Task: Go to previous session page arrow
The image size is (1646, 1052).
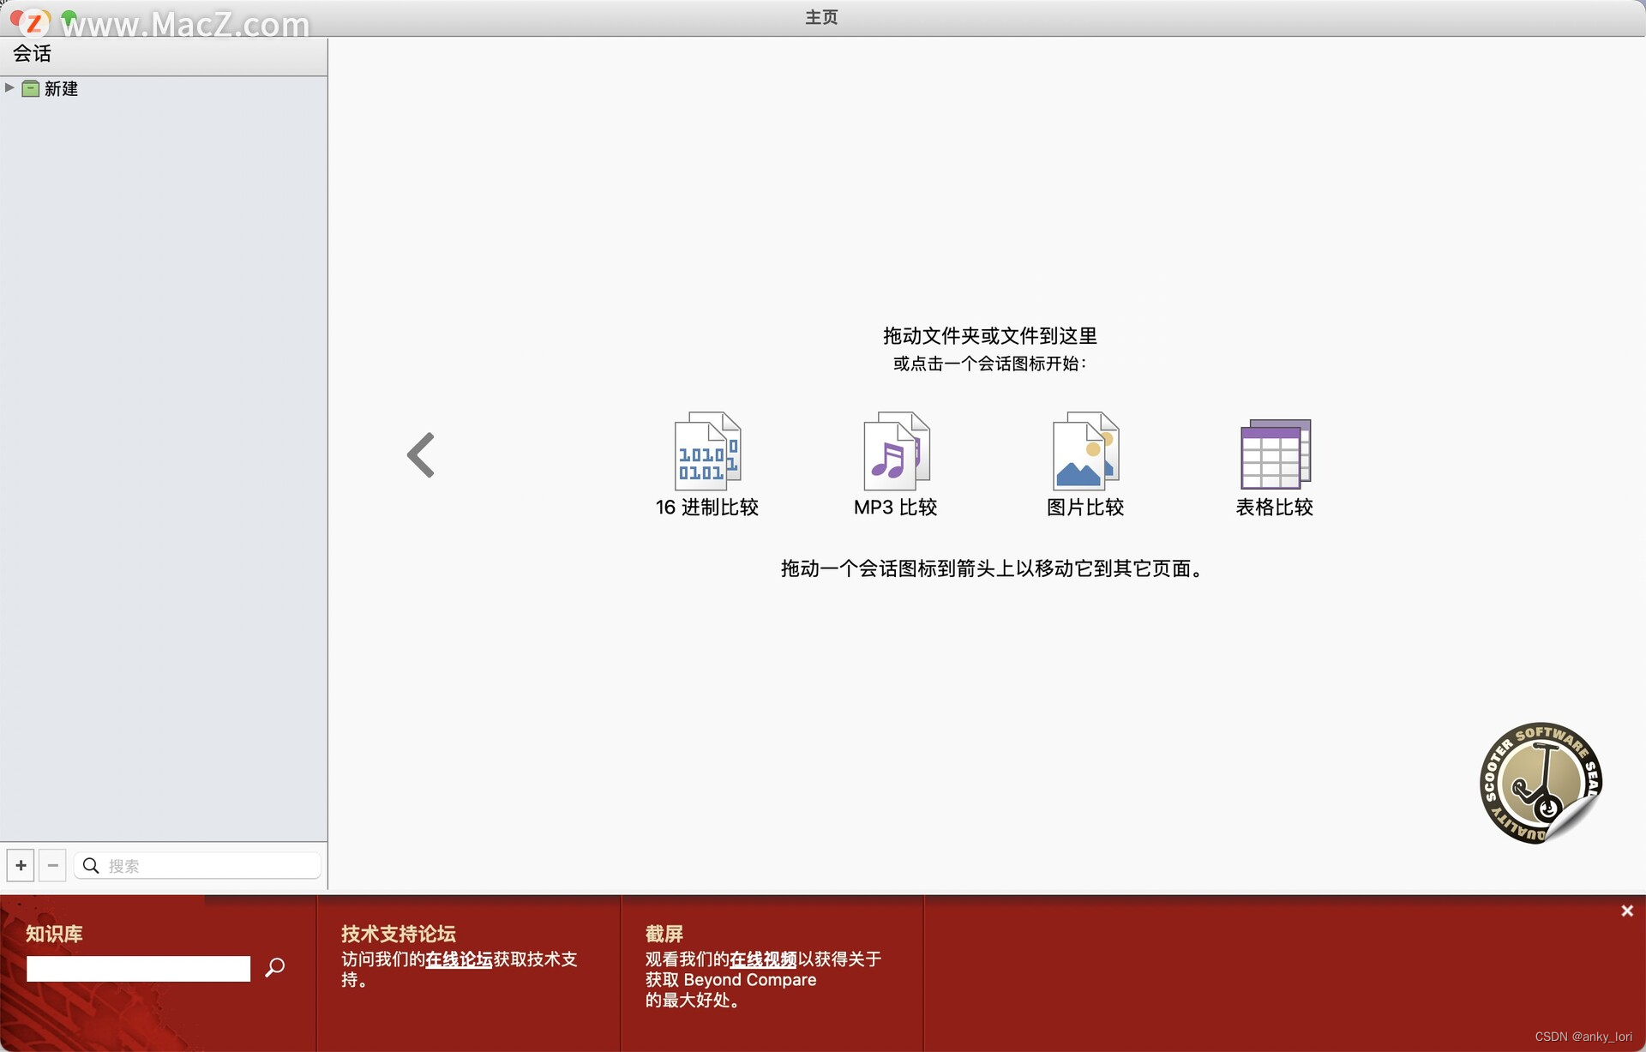Action: [x=421, y=455]
